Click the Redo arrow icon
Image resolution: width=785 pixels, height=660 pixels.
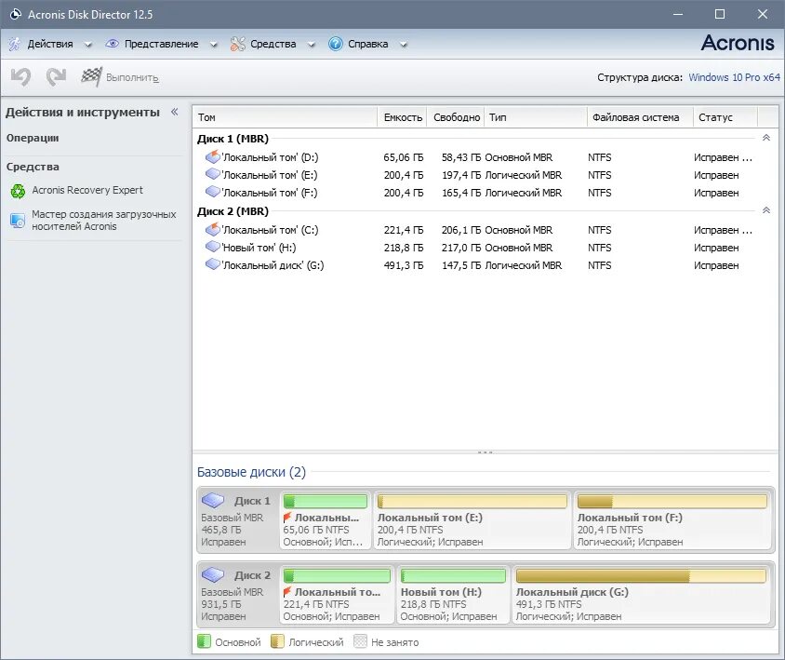56,77
